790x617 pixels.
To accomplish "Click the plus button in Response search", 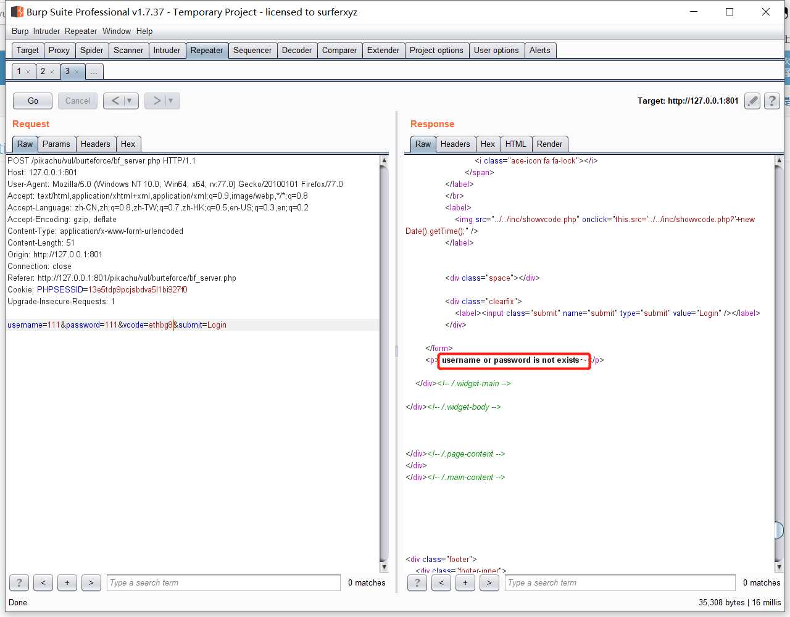I will tap(465, 582).
